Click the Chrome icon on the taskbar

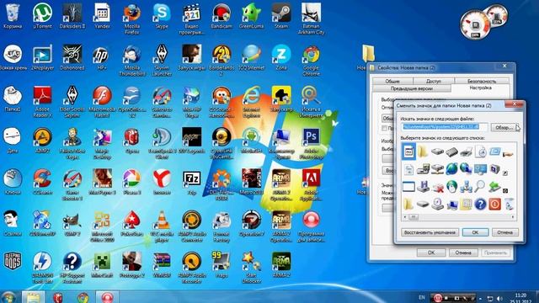click(83, 297)
